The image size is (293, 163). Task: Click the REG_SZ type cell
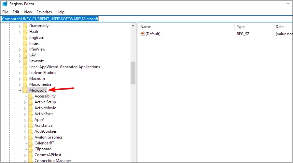click(x=243, y=34)
